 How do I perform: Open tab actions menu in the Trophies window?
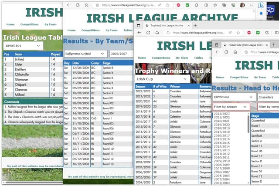(x=139, y=26)
